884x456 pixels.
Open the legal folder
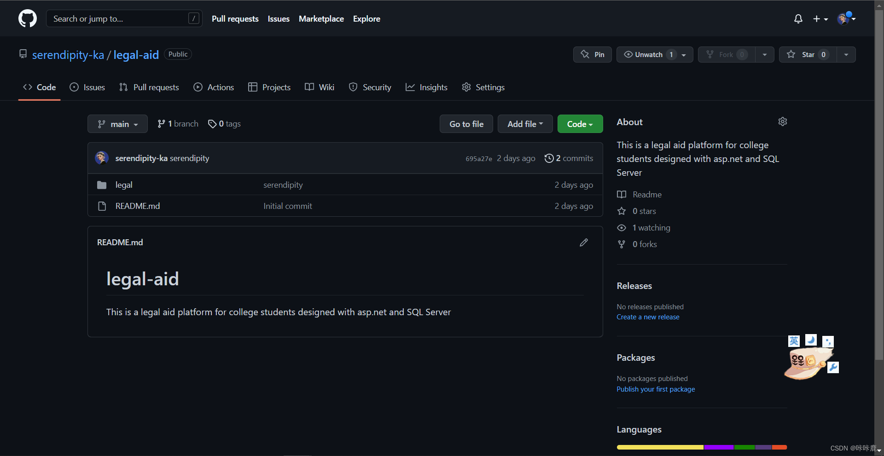pos(124,185)
